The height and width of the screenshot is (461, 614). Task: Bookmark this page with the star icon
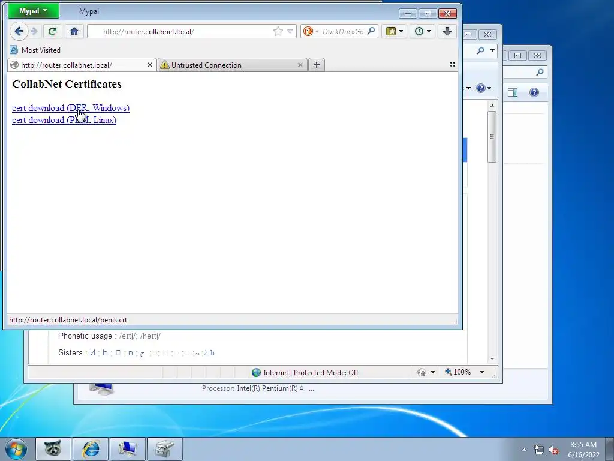(x=278, y=31)
